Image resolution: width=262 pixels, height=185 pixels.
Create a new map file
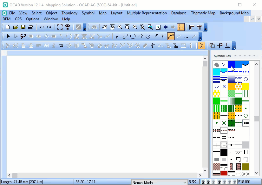click(x=8, y=27)
